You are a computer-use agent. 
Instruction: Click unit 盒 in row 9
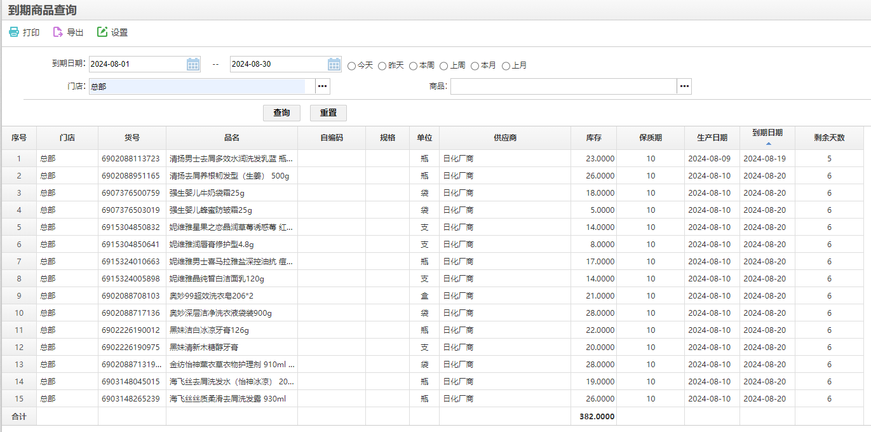click(424, 295)
